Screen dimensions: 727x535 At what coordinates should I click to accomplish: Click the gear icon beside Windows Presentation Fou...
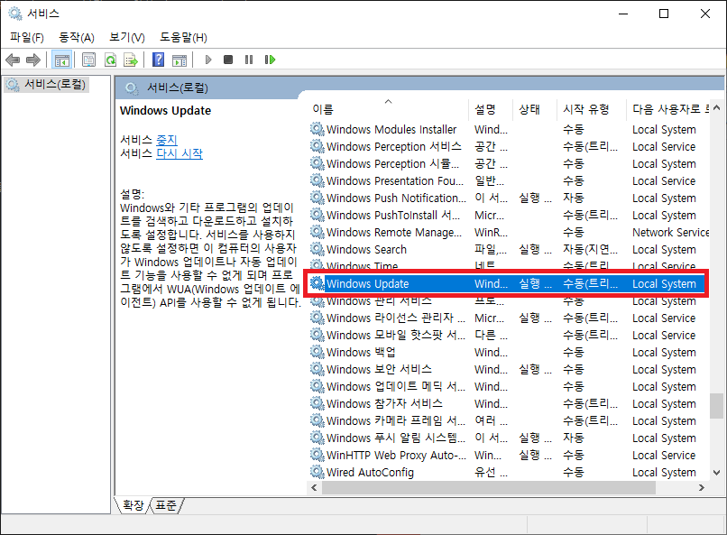pos(317,180)
